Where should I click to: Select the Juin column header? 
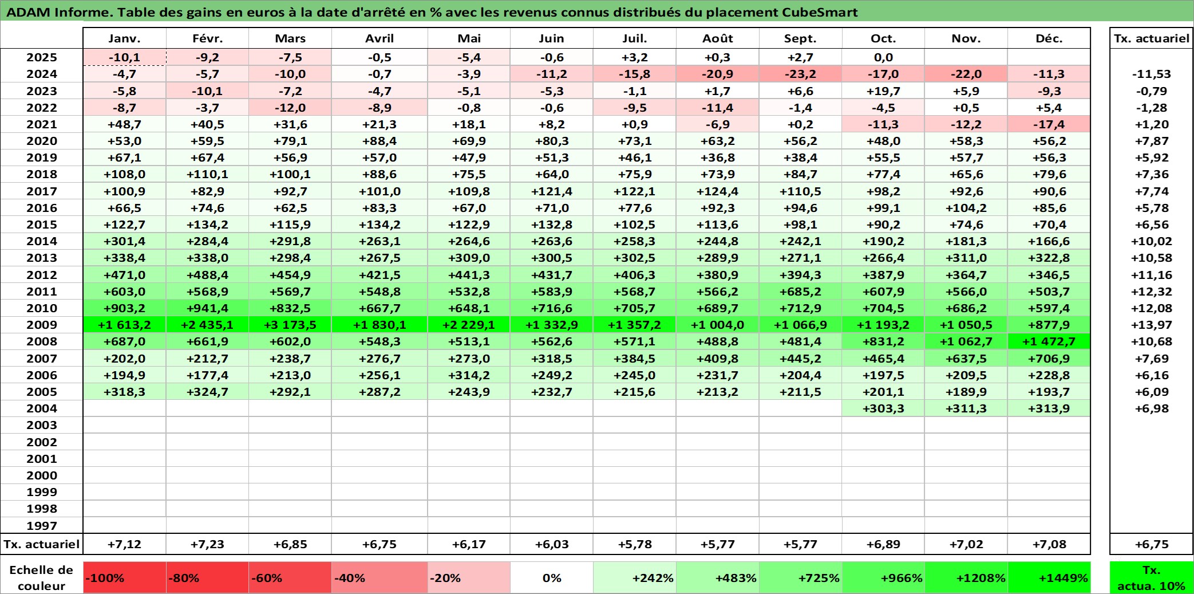point(552,38)
